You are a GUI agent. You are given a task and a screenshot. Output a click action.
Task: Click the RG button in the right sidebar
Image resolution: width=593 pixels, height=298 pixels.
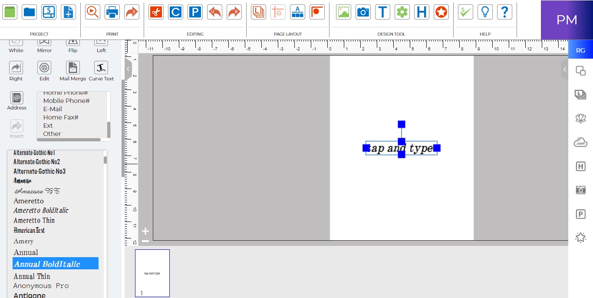click(x=580, y=50)
